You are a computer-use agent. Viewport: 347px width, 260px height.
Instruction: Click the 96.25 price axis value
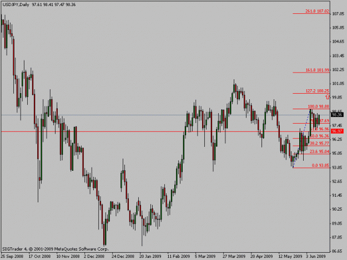pos(338,139)
